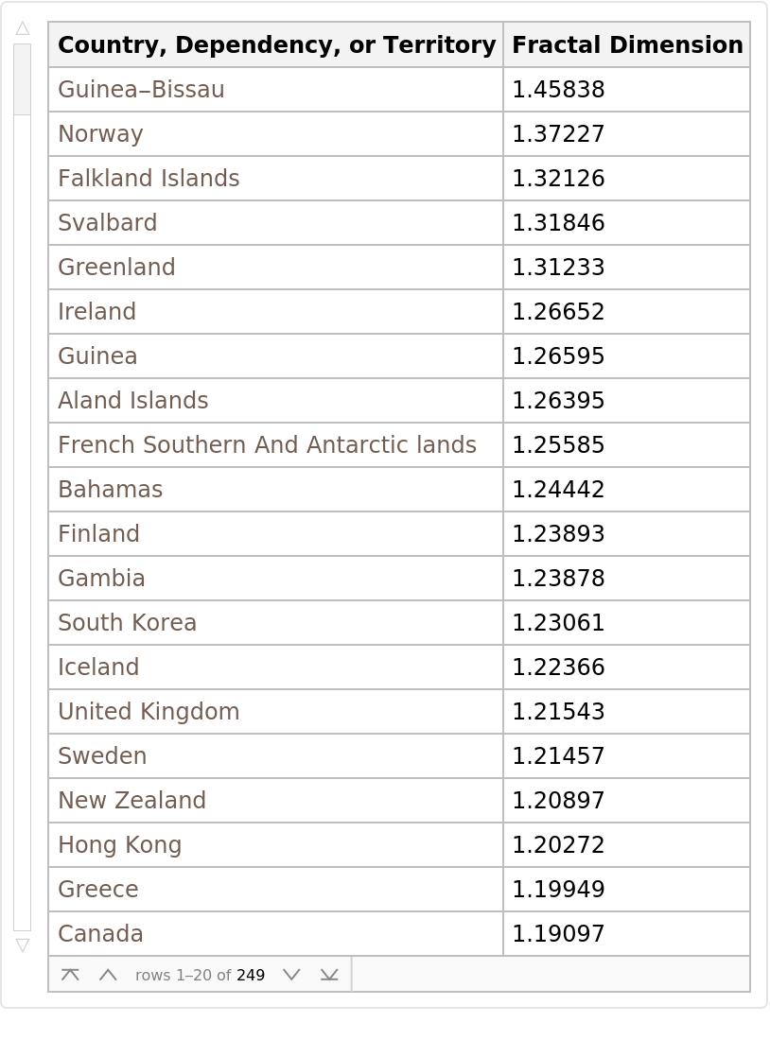Jump to the last page of rows
The height and width of the screenshot is (1040, 770).
[x=329, y=975]
